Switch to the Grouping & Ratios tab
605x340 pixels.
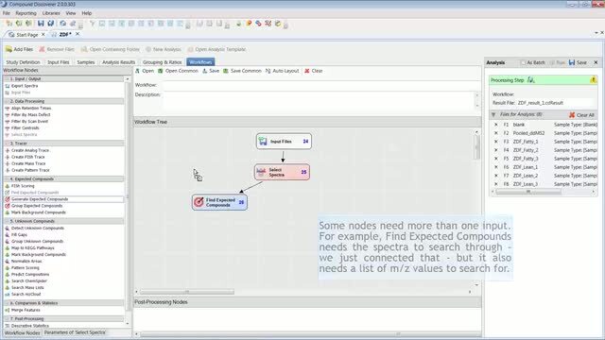coord(162,62)
